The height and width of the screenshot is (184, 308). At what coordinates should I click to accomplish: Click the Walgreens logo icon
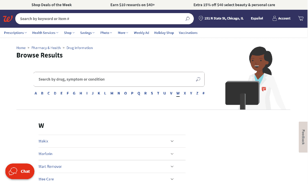click(x=7, y=19)
